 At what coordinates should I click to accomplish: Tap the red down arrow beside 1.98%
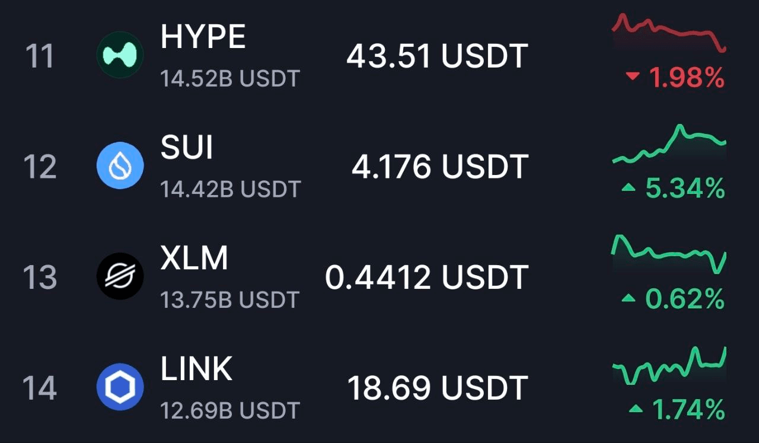click(633, 77)
